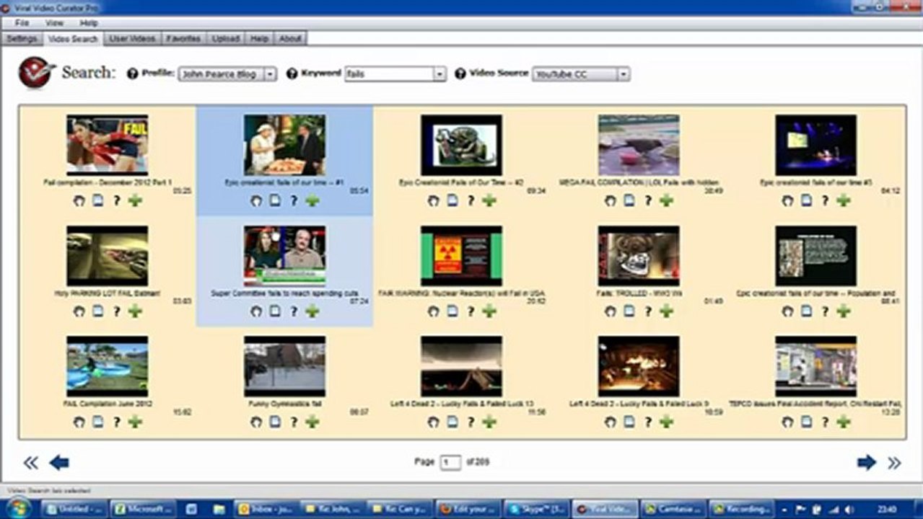The image size is (923, 519).
Task: Open the View menu
Action: coord(55,23)
